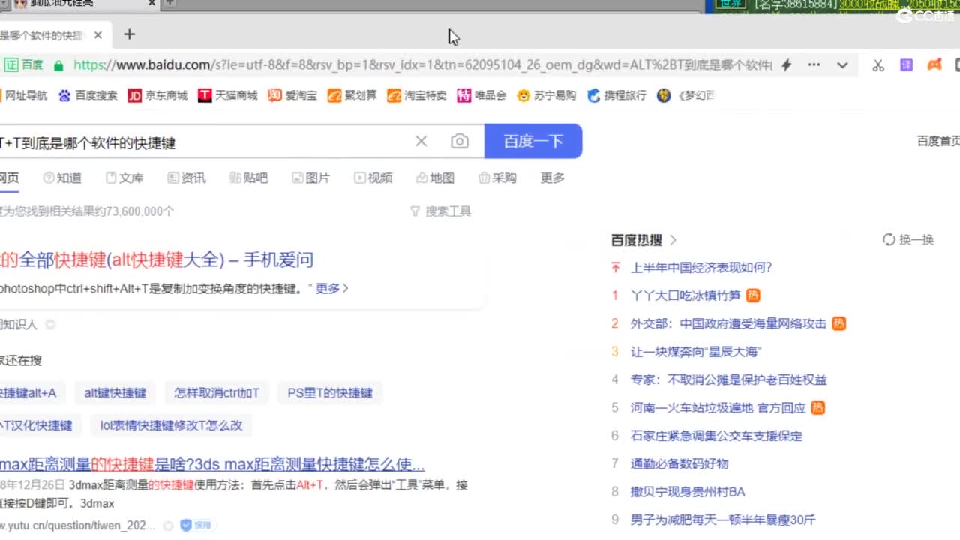The image size is (960, 540).
Task: Close the current Baidu search tab
Action: click(x=98, y=35)
